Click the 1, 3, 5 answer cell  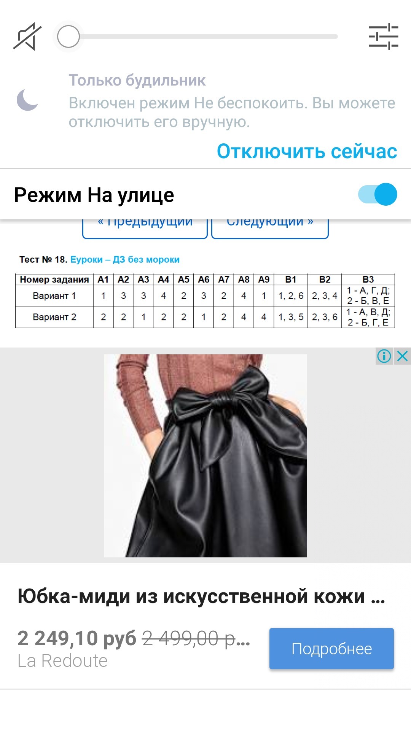[291, 317]
